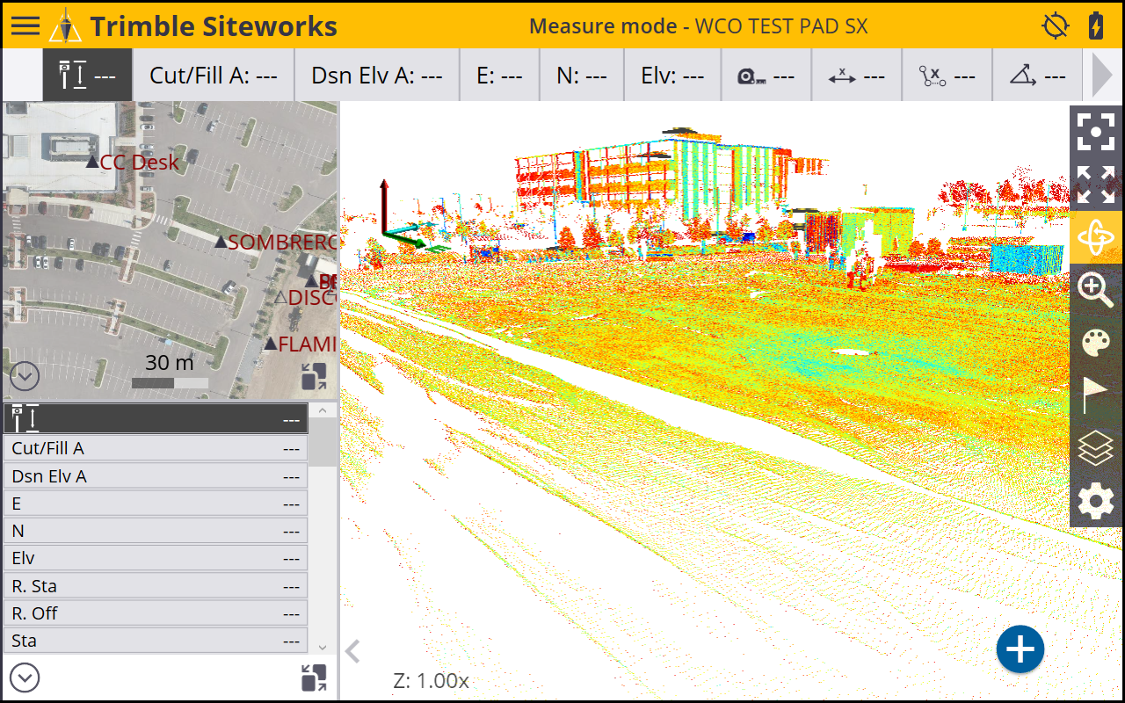Select the Dsn Elv A info bar item
The height and width of the screenshot is (703, 1125).
(377, 75)
